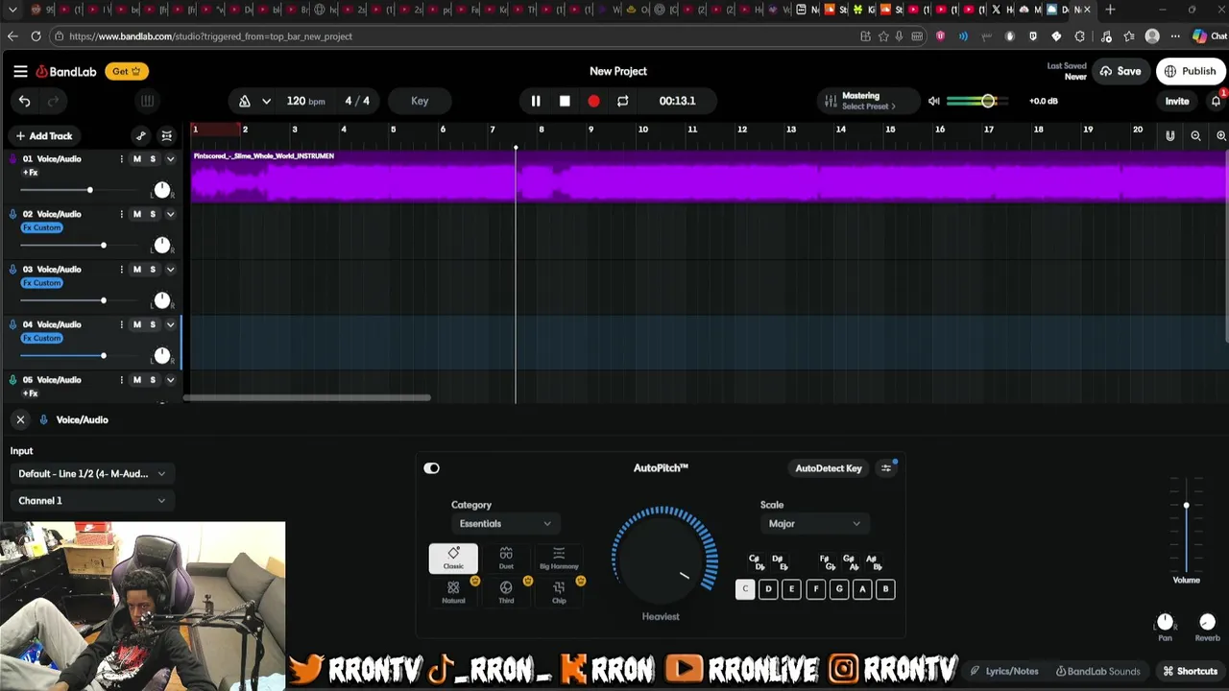Click the redo arrow icon
The height and width of the screenshot is (691, 1229).
point(54,101)
